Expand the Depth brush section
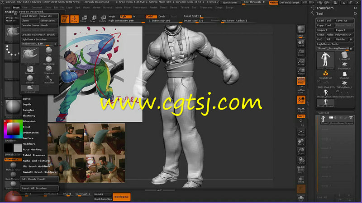 [x=27, y=104]
